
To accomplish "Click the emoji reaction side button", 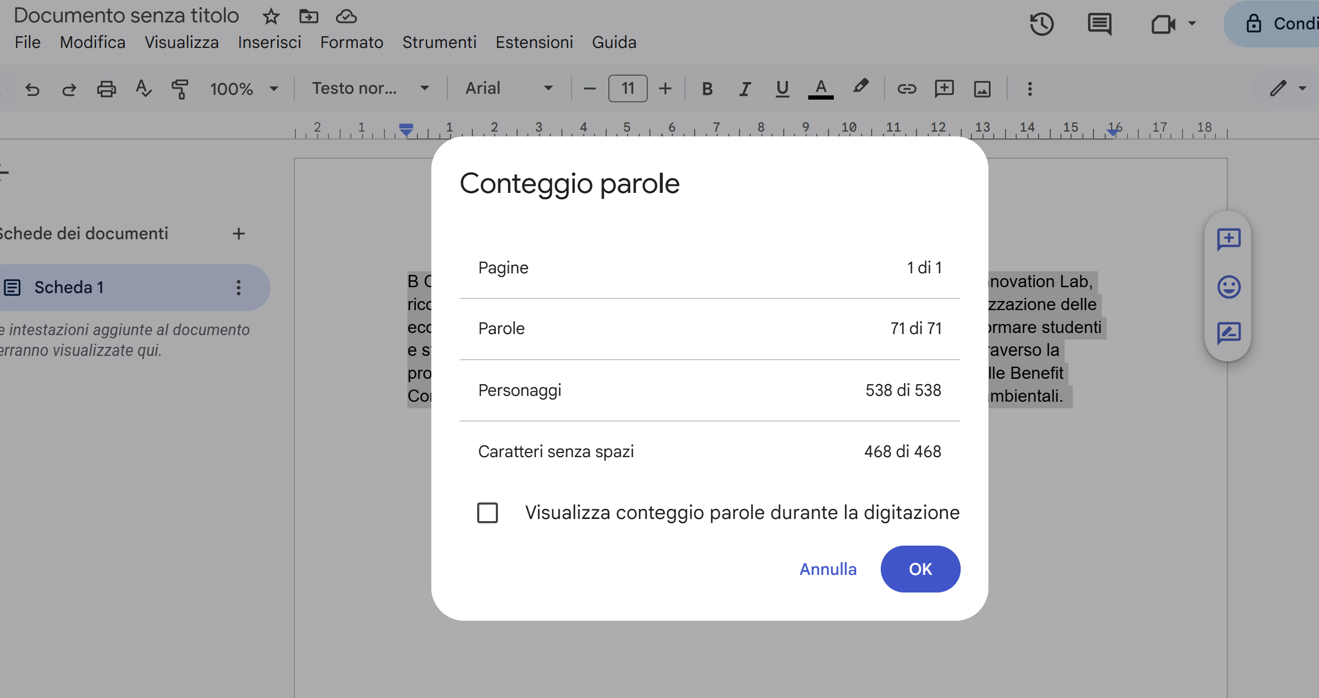I will (x=1228, y=287).
